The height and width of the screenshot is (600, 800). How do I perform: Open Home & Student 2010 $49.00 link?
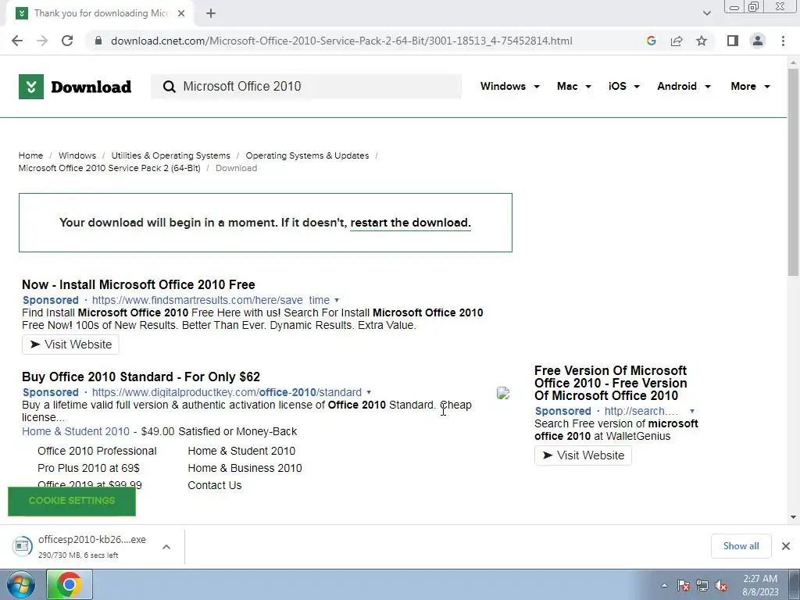pyautogui.click(x=76, y=431)
